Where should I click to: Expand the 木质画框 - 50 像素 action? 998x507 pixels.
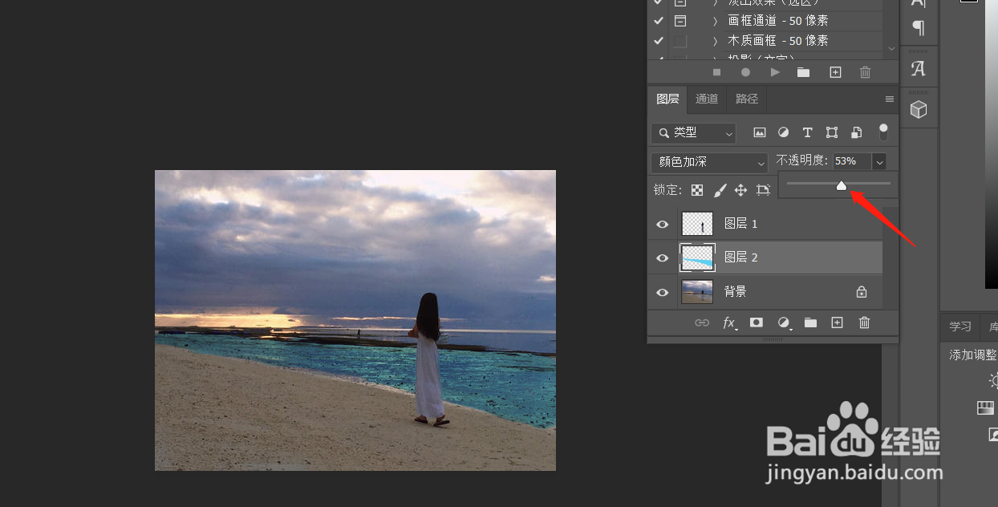(715, 41)
